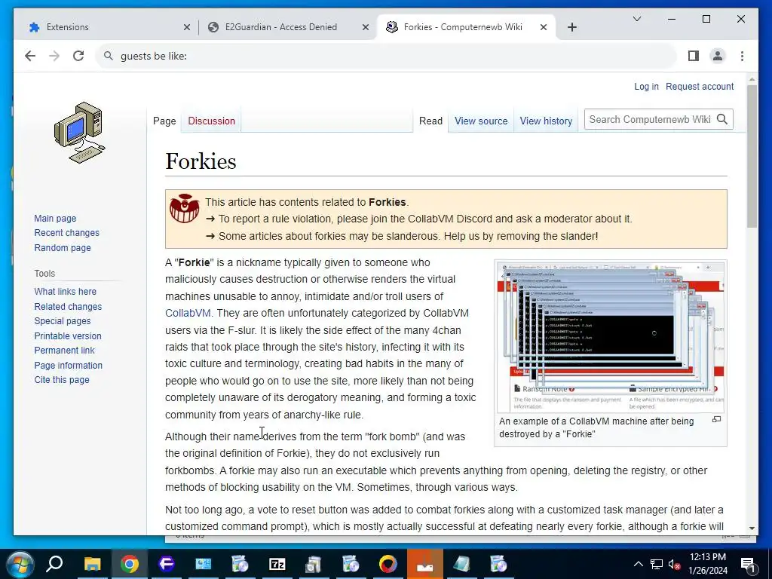Click the orange highlighted taskbar app

click(425, 564)
